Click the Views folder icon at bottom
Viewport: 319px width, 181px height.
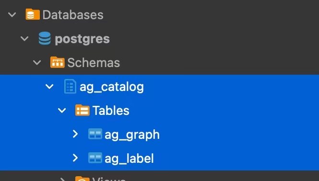[82, 178]
